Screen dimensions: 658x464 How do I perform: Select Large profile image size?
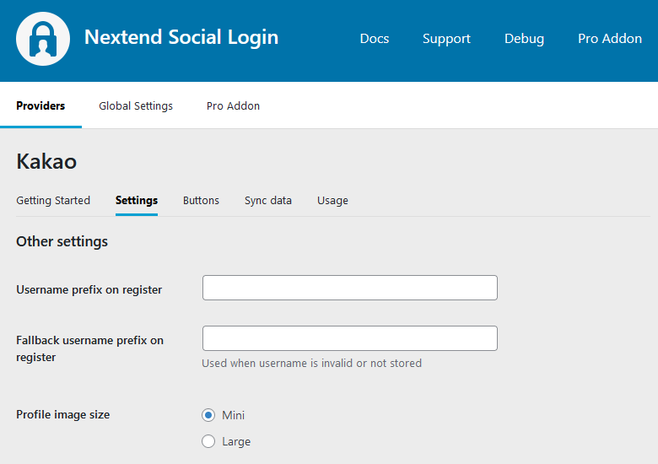(x=209, y=441)
